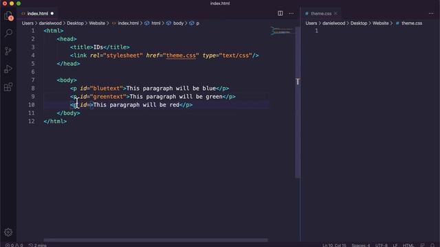The width and height of the screenshot is (440, 247).
Task: Click the <title> tag text 'IDs'
Action: (x=98, y=47)
